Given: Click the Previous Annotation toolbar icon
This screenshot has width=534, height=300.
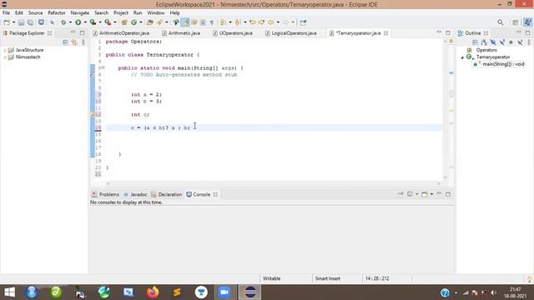Looking at the screenshot, I should [x=238, y=22].
